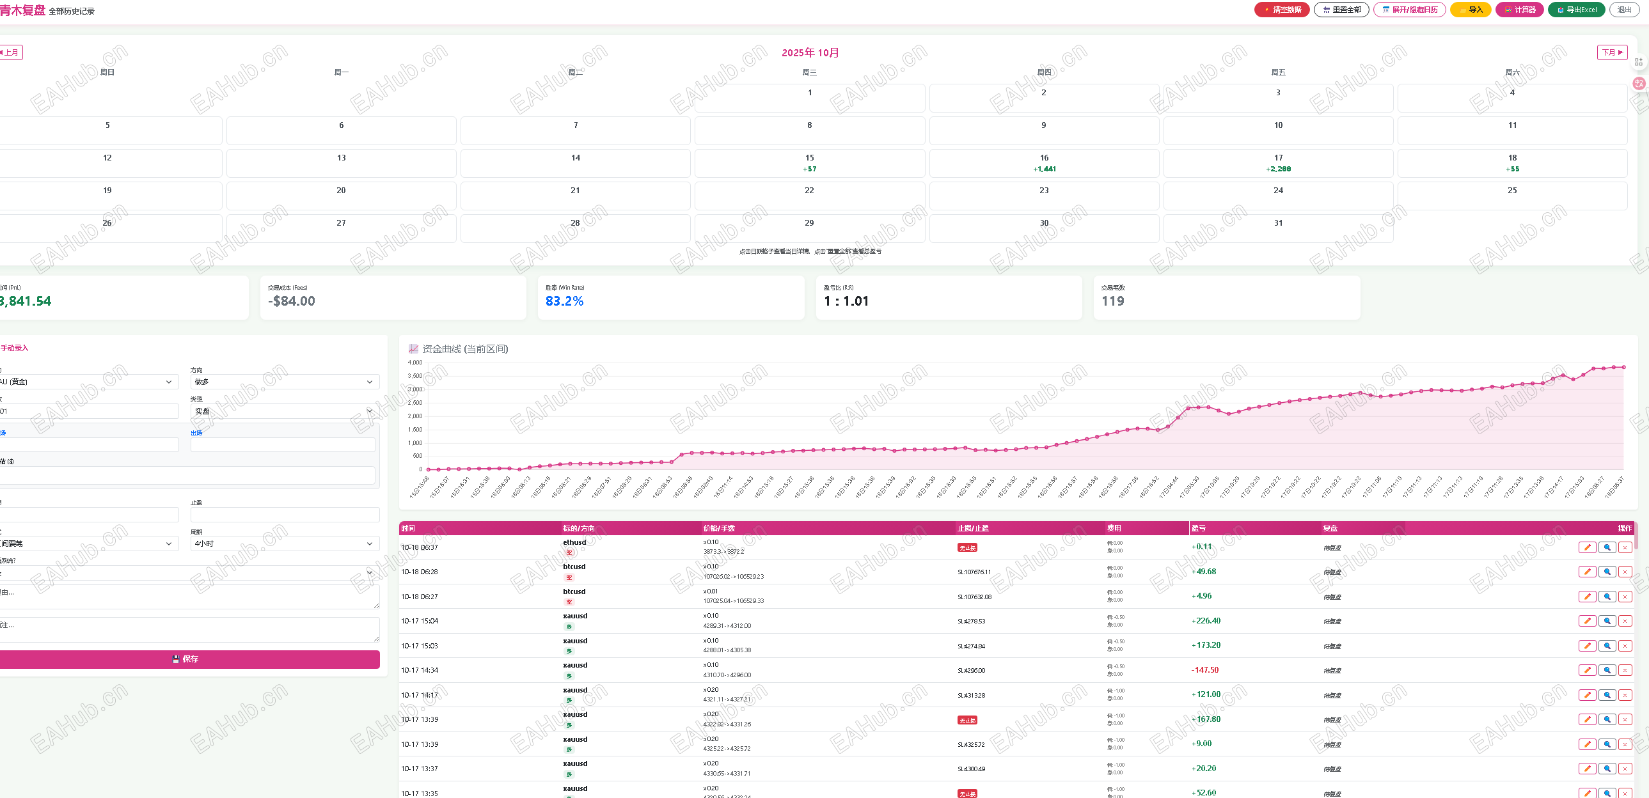View details of 10-18 06:28 btcusd trade
This screenshot has height=798, width=1649.
coord(1607,572)
